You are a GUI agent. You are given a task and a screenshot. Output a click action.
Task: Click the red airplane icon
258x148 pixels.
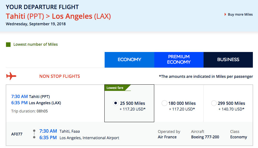click(x=11, y=76)
